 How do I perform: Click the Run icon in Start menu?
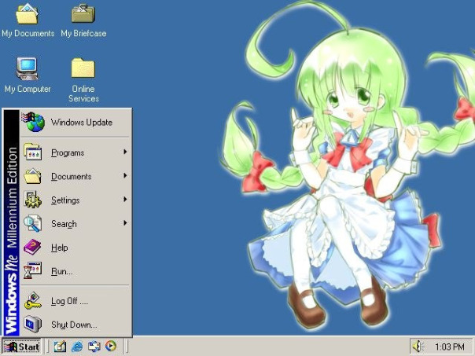(32, 270)
